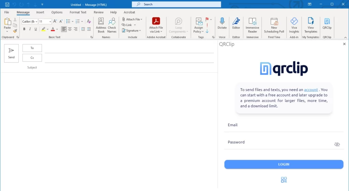
Task: Open the Editor pen tool
Action: coord(236,24)
